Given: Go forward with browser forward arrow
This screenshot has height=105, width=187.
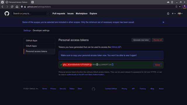Looking at the screenshot, I should point(7,7).
